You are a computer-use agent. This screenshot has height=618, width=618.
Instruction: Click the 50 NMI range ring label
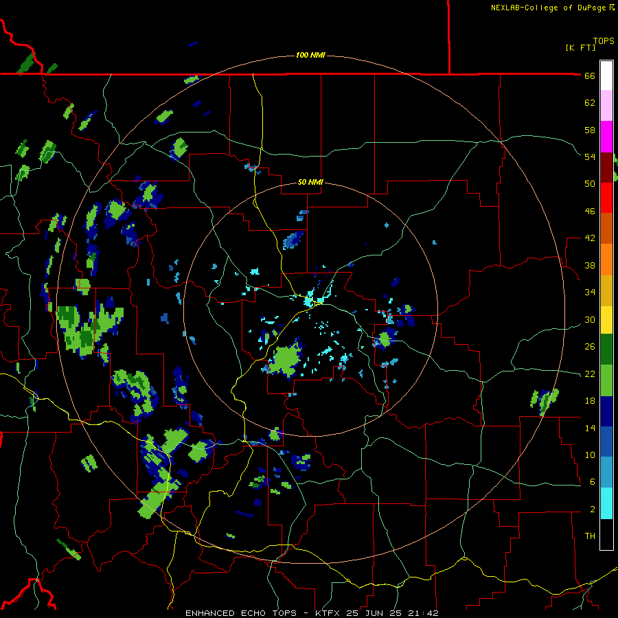(310, 182)
